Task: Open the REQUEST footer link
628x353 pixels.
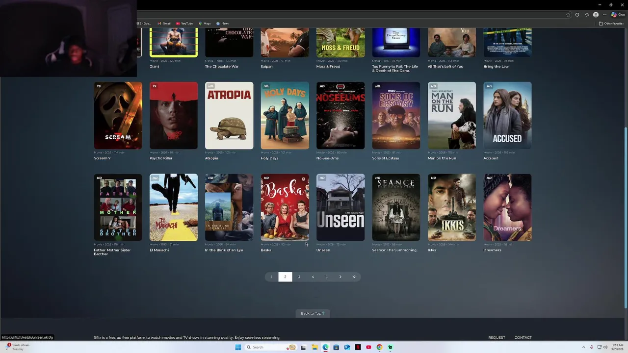Action: (497, 337)
